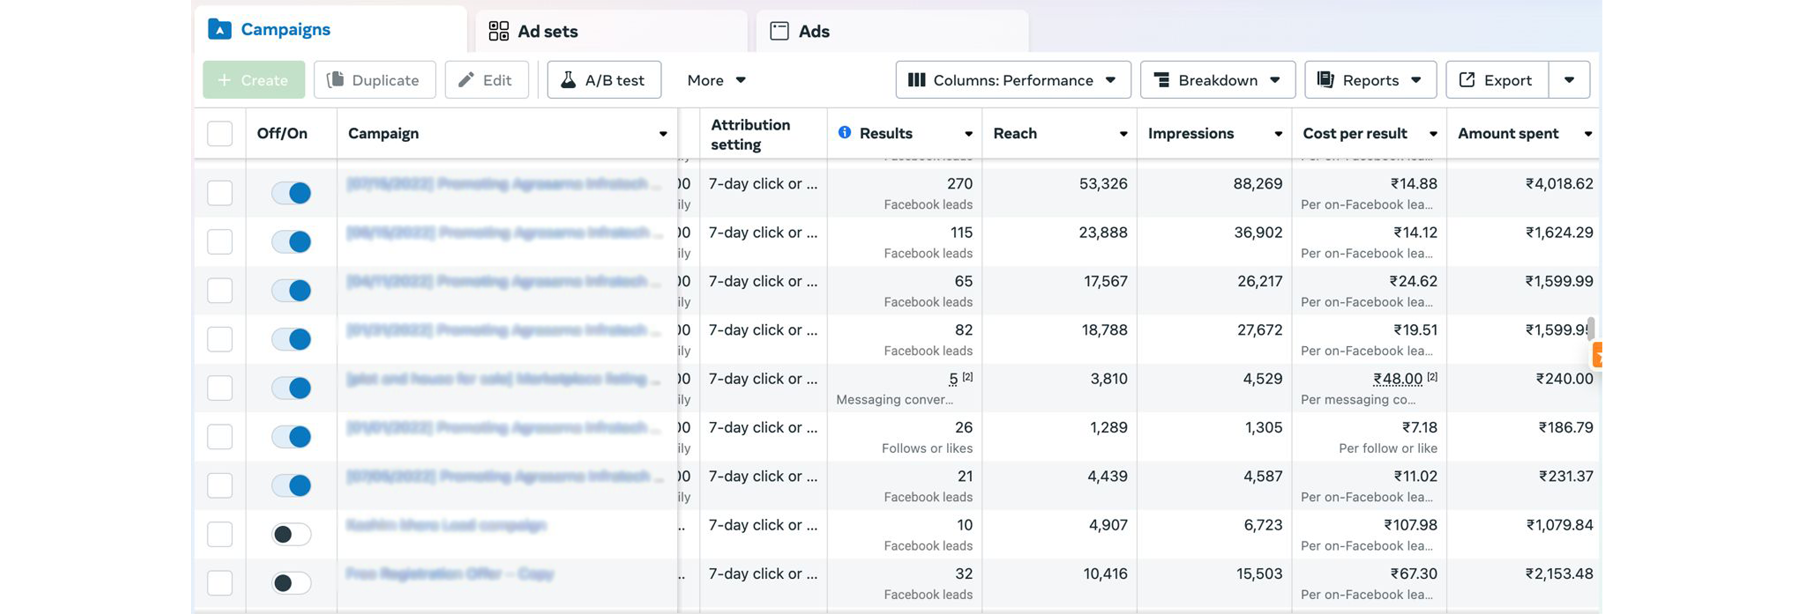Click the Edit pencil icon
This screenshot has height=614, width=1793.
(465, 79)
